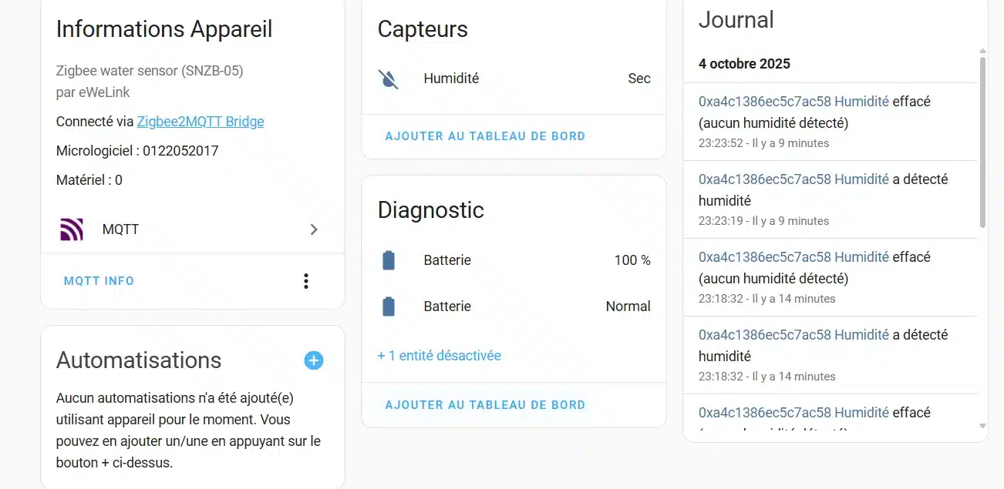
Task: Add a new automation with plus icon
Action: coord(314,360)
